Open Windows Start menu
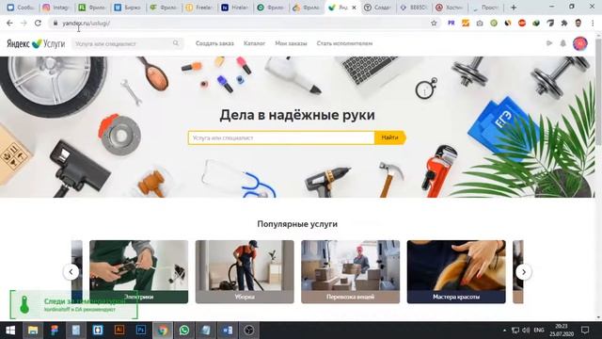Image resolution: width=602 pixels, height=339 pixels. [x=10, y=331]
